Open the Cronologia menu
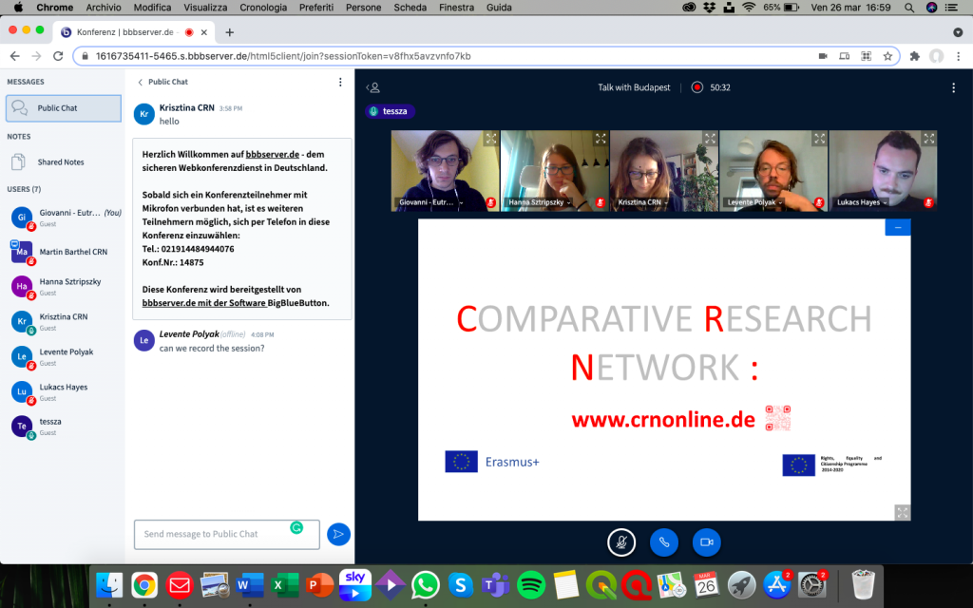Viewport: 973px width, 608px height. [x=263, y=8]
